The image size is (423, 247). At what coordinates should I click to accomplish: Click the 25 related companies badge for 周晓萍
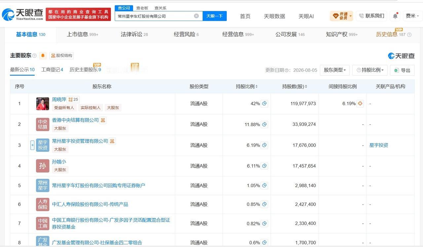point(73,99)
